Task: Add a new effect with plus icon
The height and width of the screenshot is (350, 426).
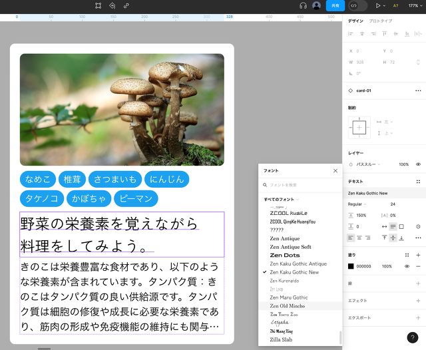Action: pyautogui.click(x=418, y=301)
